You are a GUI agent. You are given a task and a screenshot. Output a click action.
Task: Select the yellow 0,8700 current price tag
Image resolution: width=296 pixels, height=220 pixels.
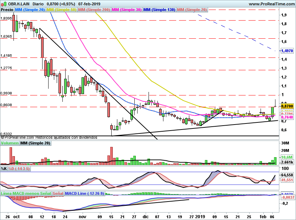click(x=287, y=106)
